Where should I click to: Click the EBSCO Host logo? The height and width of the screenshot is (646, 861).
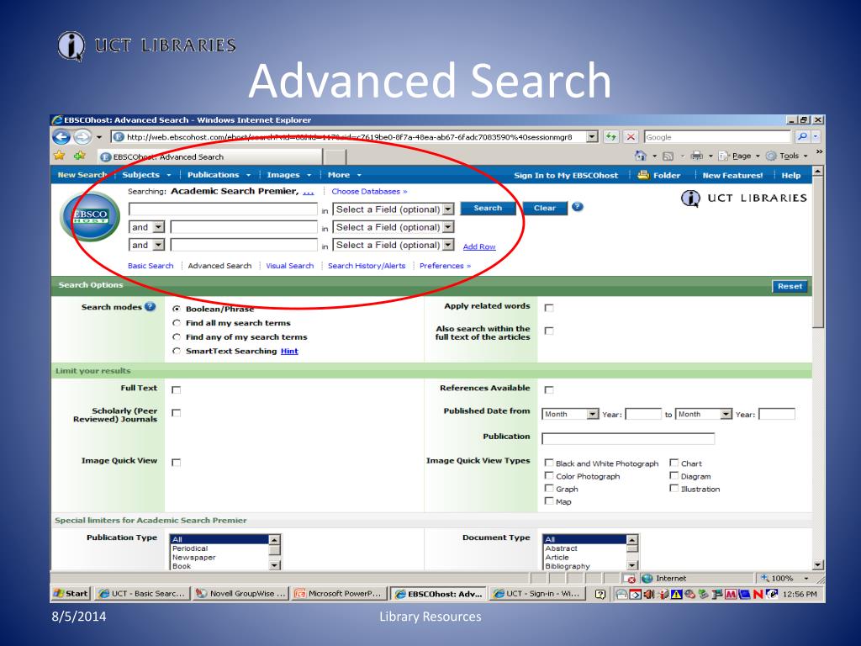pyautogui.click(x=91, y=216)
